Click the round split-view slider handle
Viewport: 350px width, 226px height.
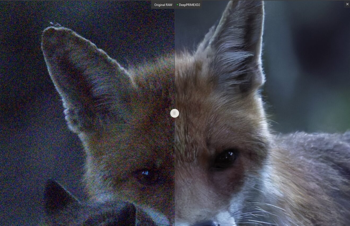pos(174,113)
